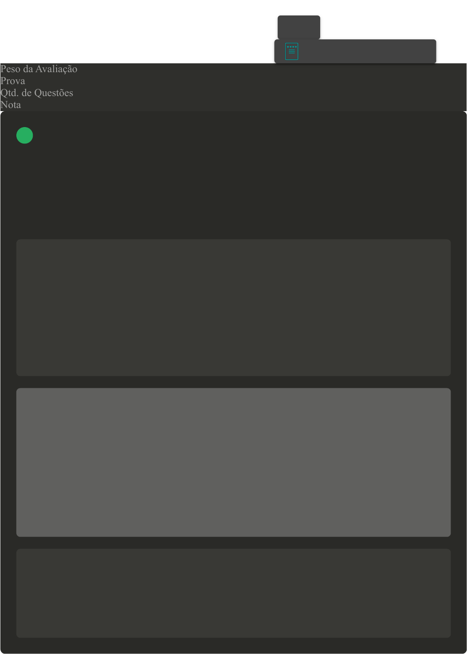Click the gap between middle and bottom panels

pos(233,543)
